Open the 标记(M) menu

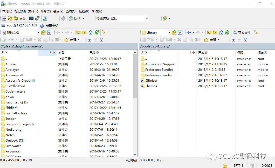[x=20, y=11]
